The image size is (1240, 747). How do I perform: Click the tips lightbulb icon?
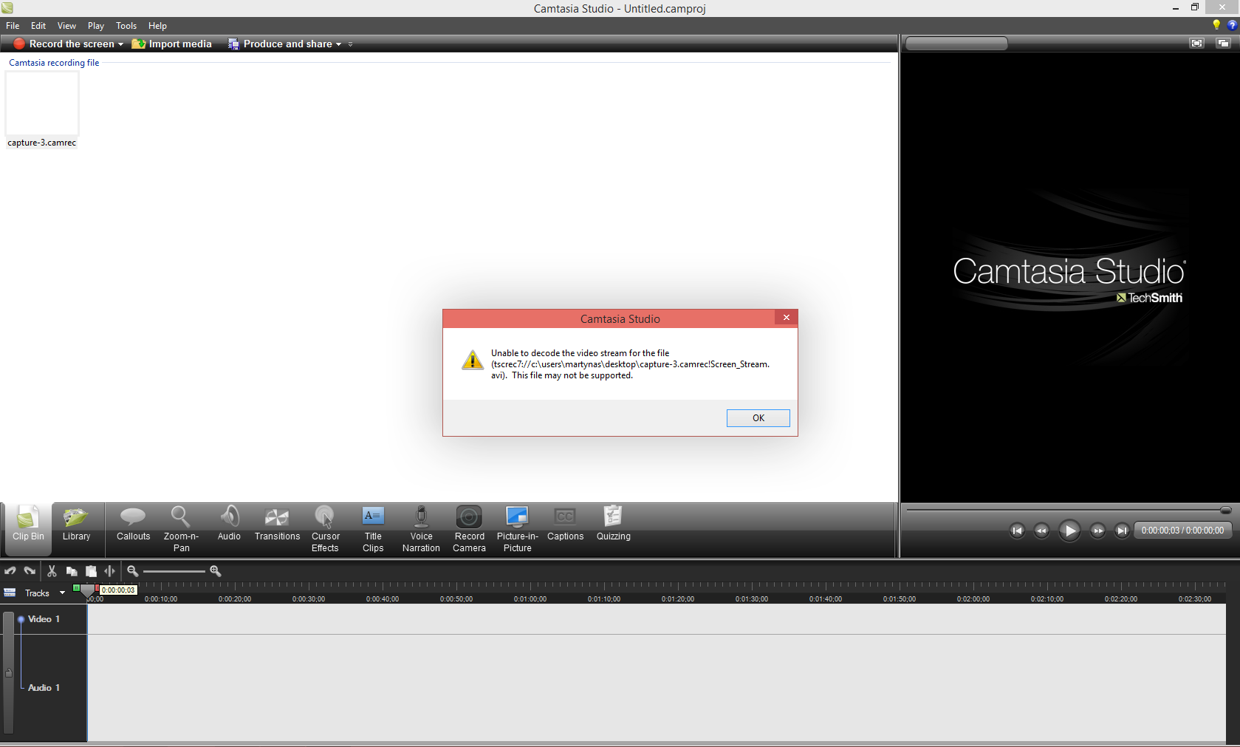pyautogui.click(x=1216, y=25)
